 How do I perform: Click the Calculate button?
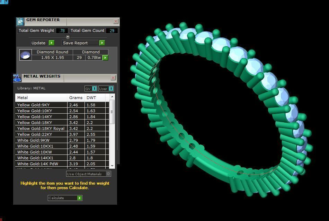point(65,198)
